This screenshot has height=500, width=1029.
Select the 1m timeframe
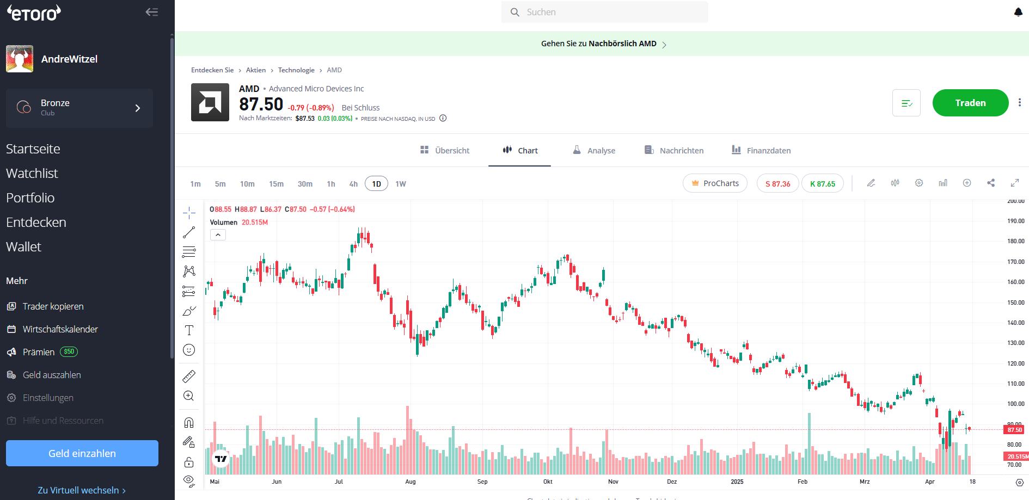point(195,184)
